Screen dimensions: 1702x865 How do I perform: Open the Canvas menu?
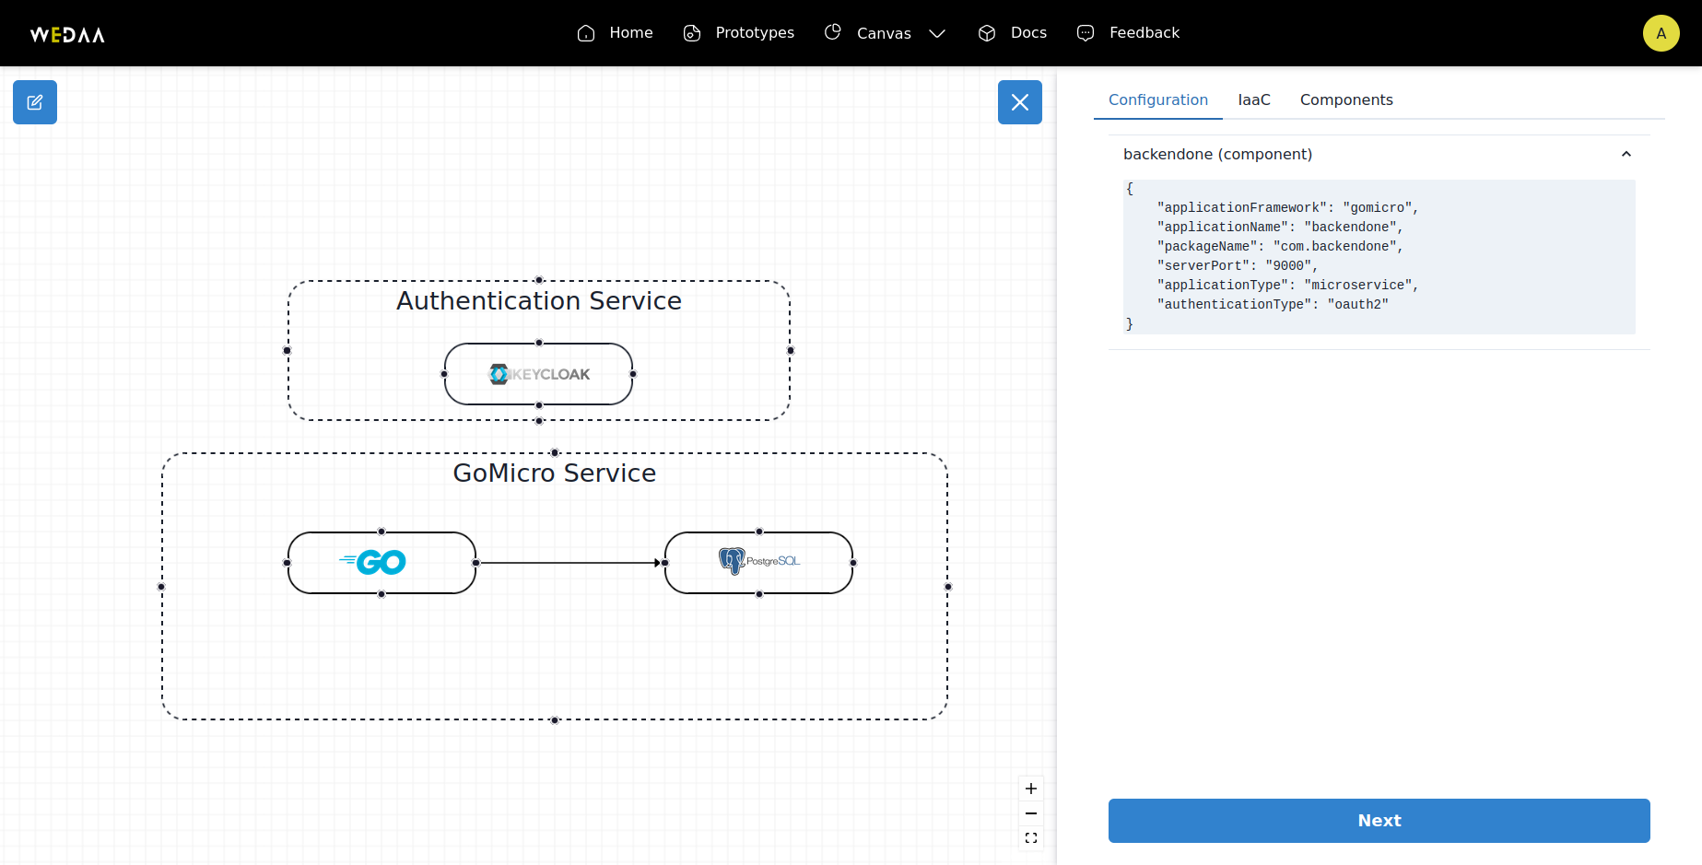(x=885, y=33)
